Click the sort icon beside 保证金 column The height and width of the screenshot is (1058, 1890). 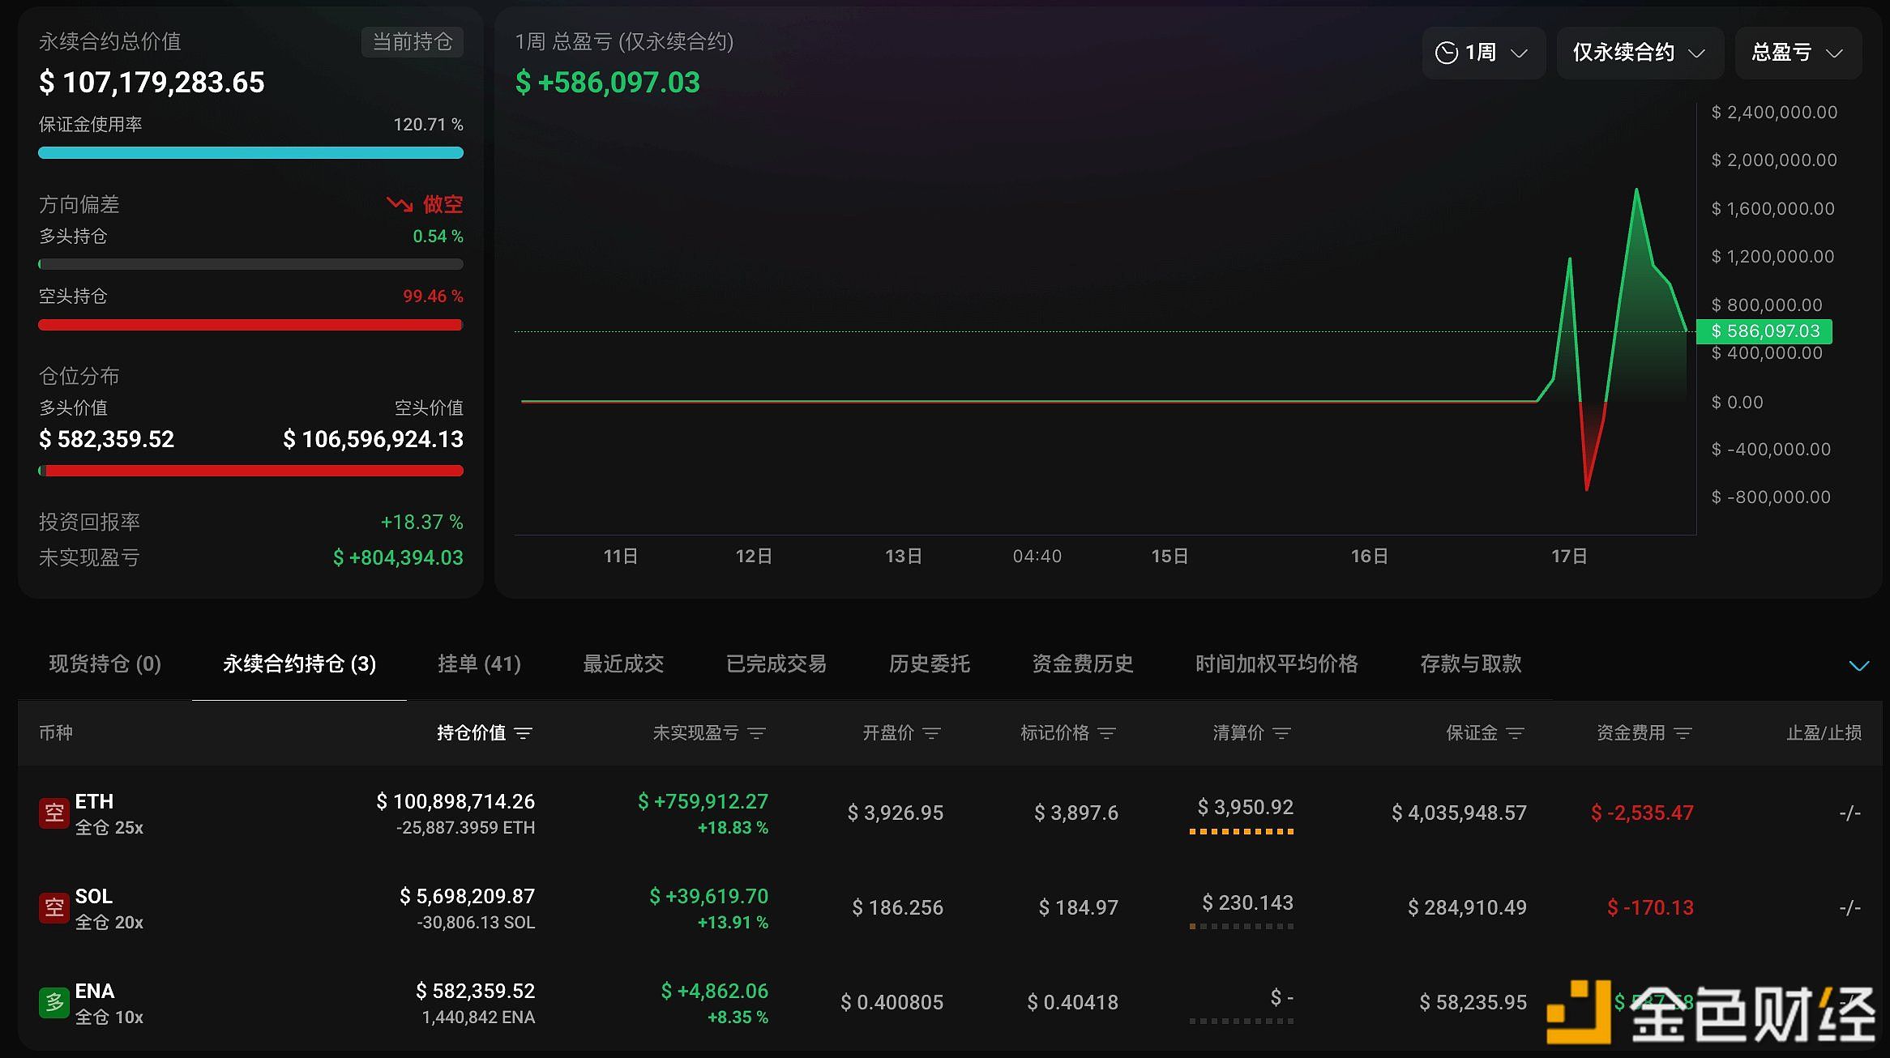click(x=1515, y=733)
